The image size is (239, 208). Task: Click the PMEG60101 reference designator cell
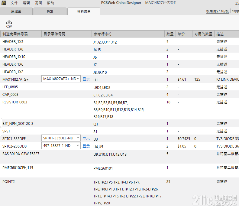103,168
